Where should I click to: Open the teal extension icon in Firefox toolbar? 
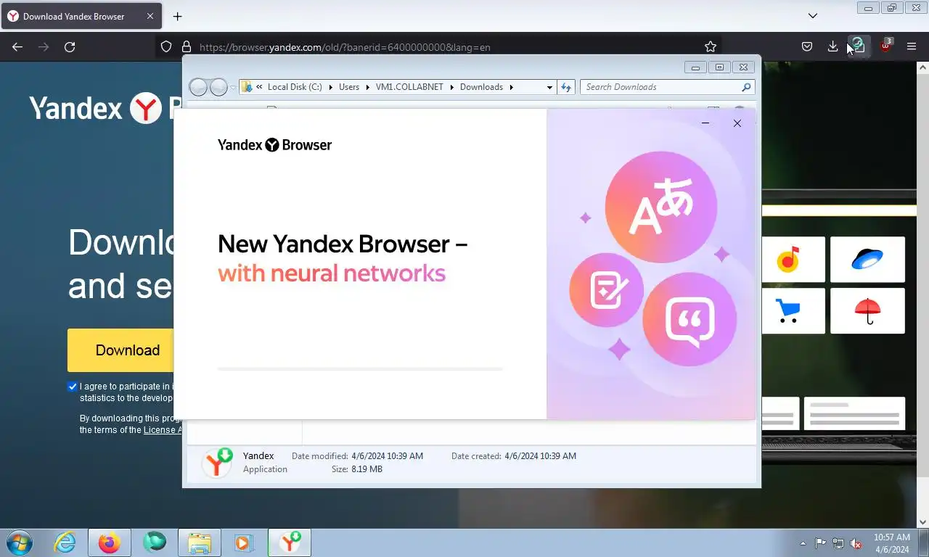(859, 46)
